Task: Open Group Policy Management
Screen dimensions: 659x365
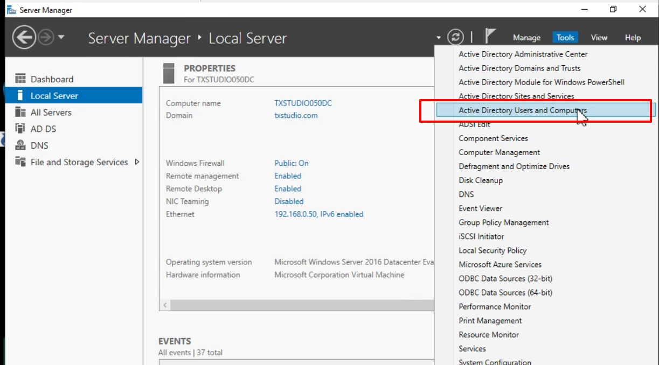Action: point(504,222)
